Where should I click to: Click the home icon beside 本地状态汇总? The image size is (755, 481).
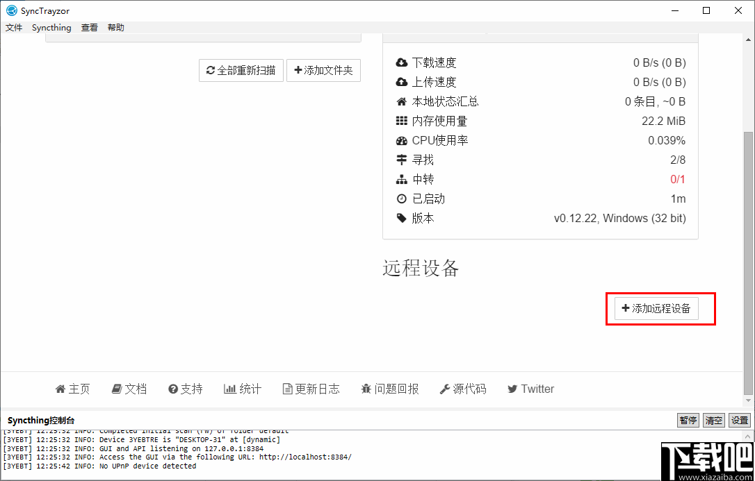pos(402,101)
